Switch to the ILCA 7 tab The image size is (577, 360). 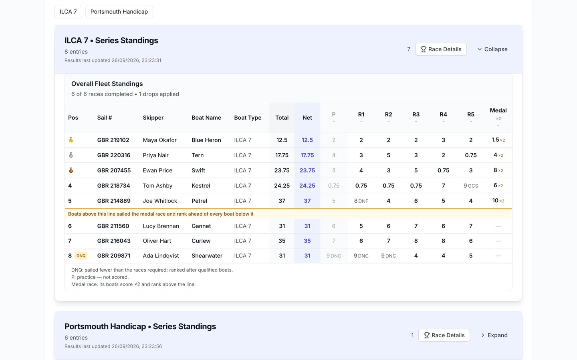[68, 12]
